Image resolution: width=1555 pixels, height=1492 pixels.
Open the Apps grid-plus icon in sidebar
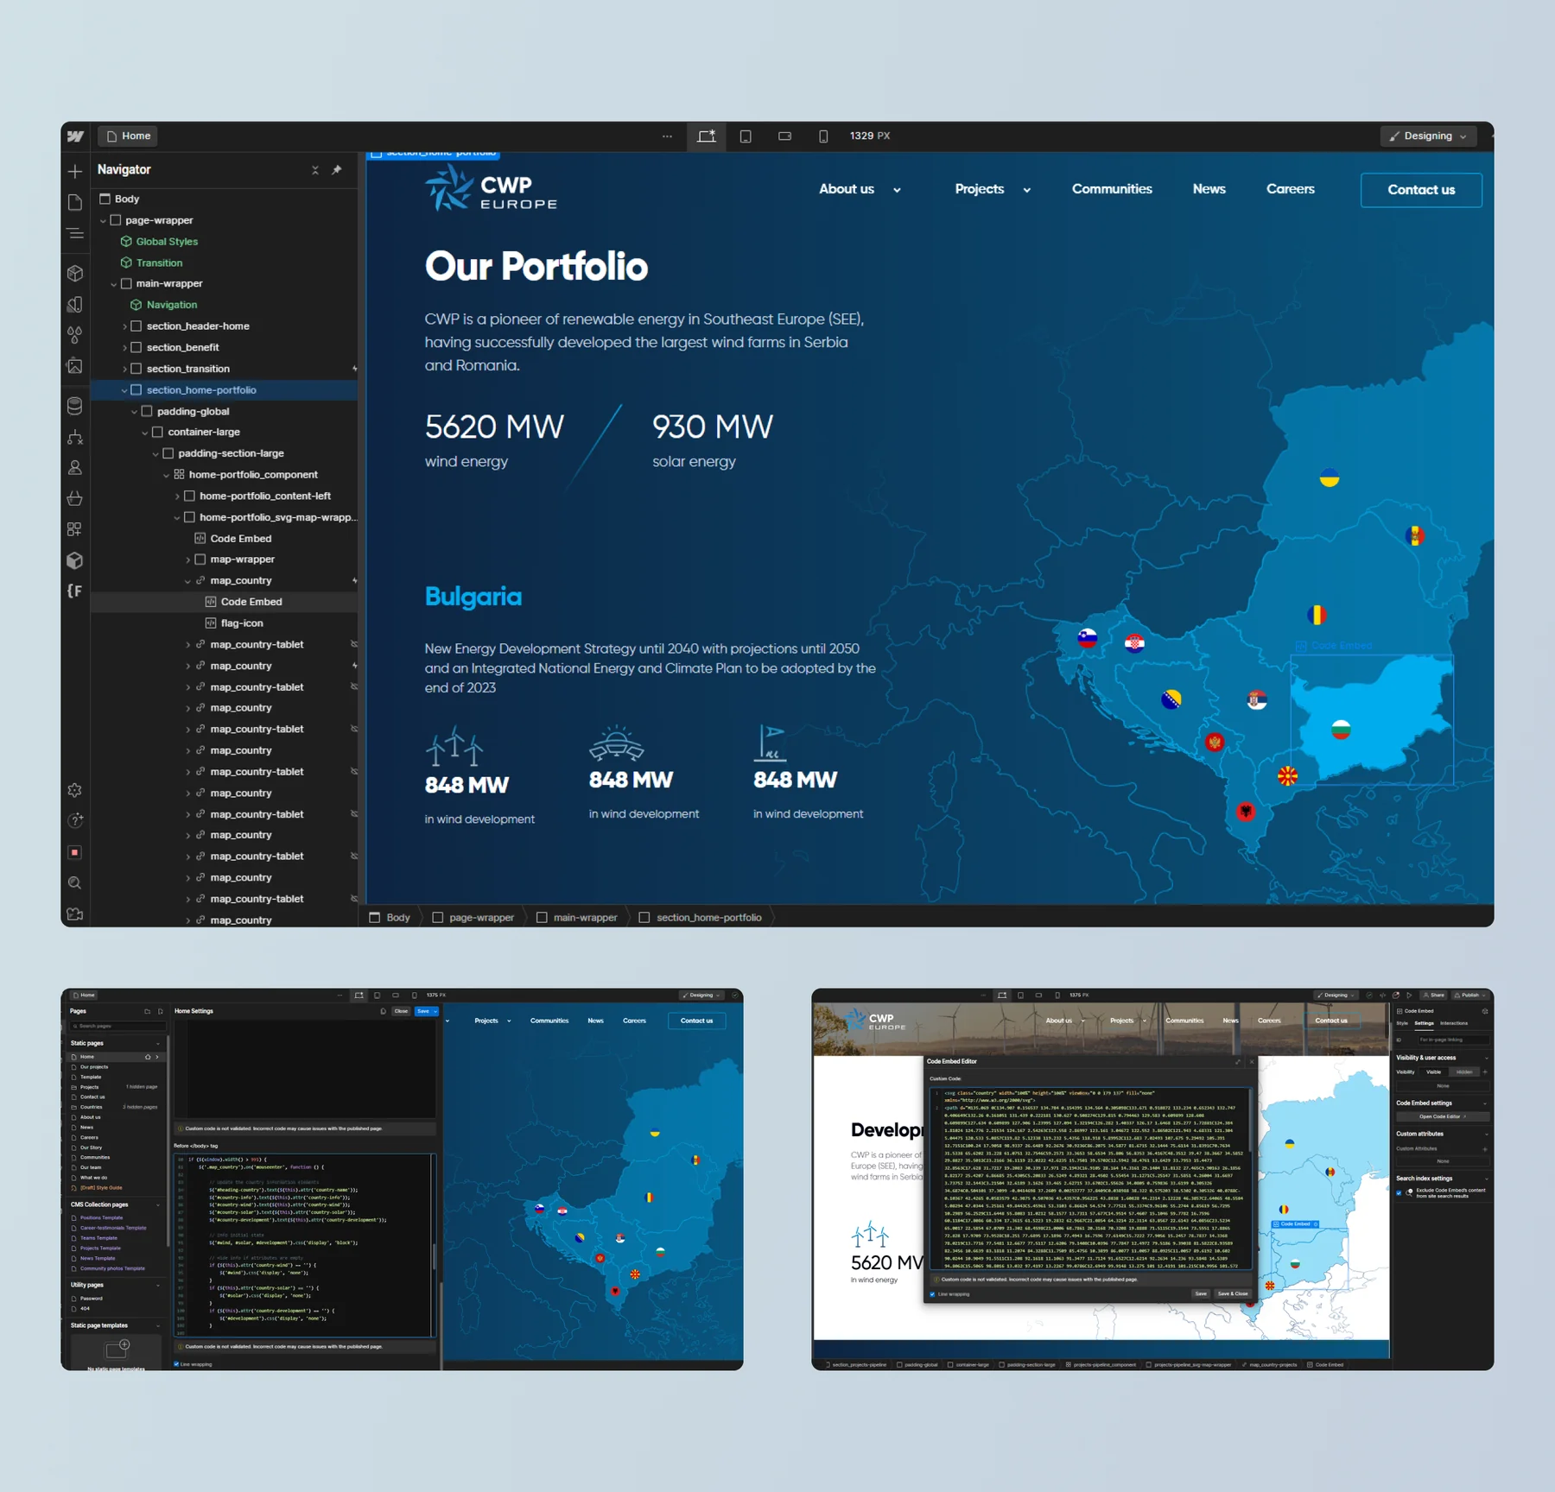(75, 529)
